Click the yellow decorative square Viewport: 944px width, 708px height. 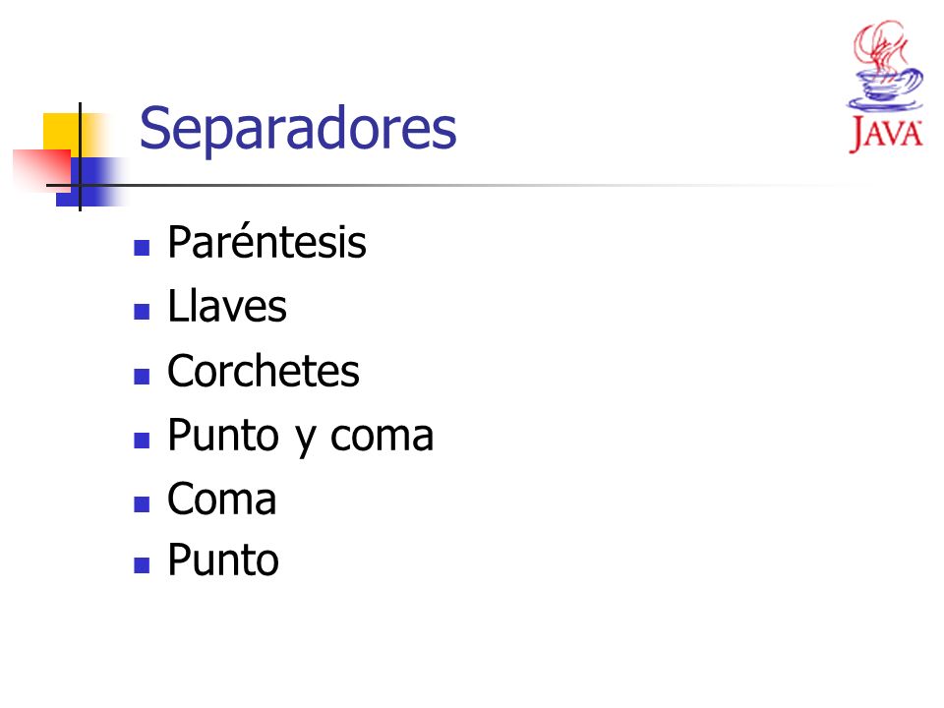(66, 133)
